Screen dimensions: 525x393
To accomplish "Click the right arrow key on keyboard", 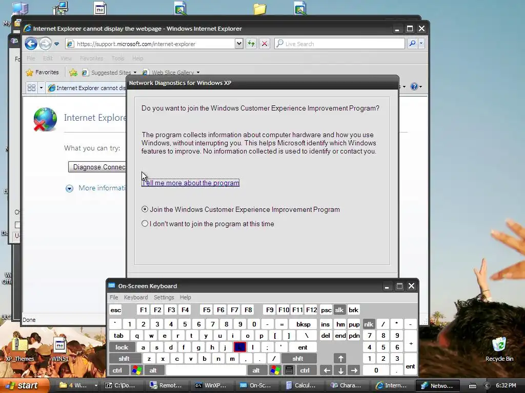I will point(354,370).
